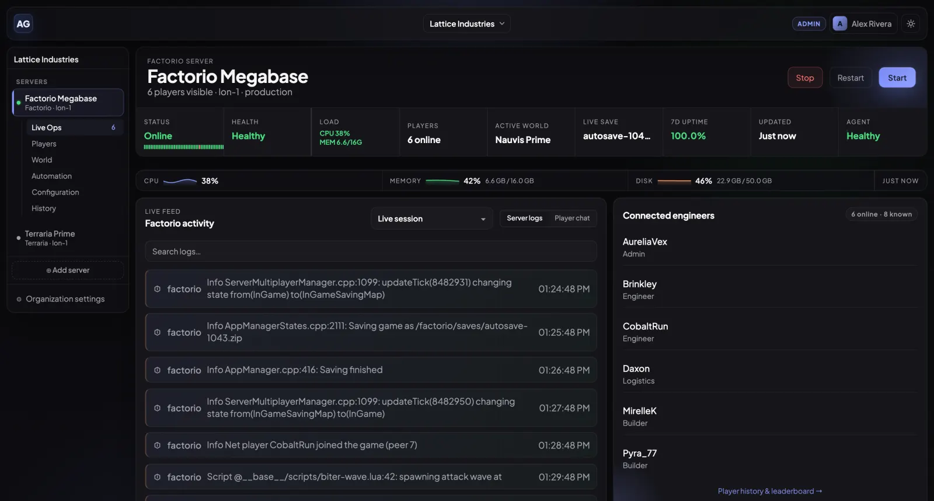The image size is (934, 501).
Task: Click the clock icon on CobaltRun joined log
Action: click(x=157, y=446)
